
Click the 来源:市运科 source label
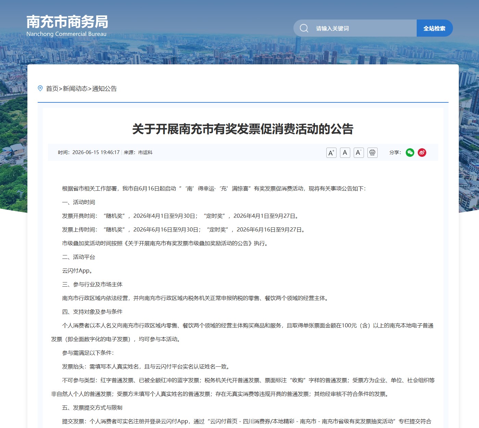pyautogui.click(x=138, y=152)
